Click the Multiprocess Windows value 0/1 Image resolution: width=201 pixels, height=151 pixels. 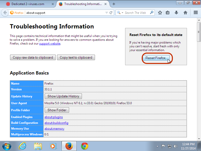[x=46, y=134]
